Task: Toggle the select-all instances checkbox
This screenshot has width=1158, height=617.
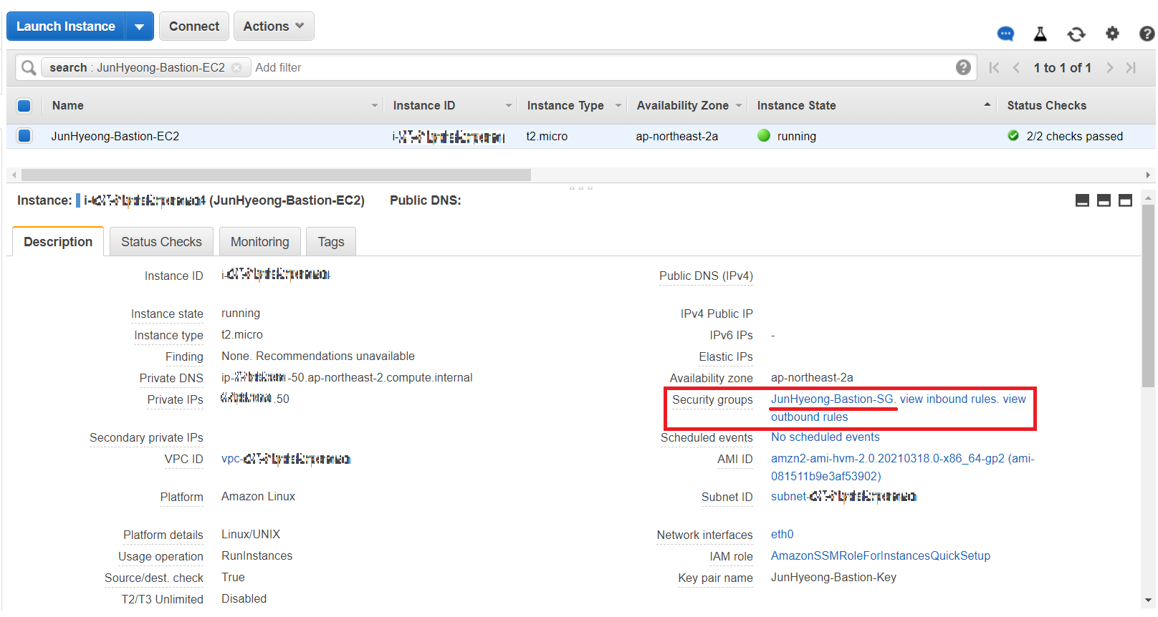Action: click(x=24, y=106)
